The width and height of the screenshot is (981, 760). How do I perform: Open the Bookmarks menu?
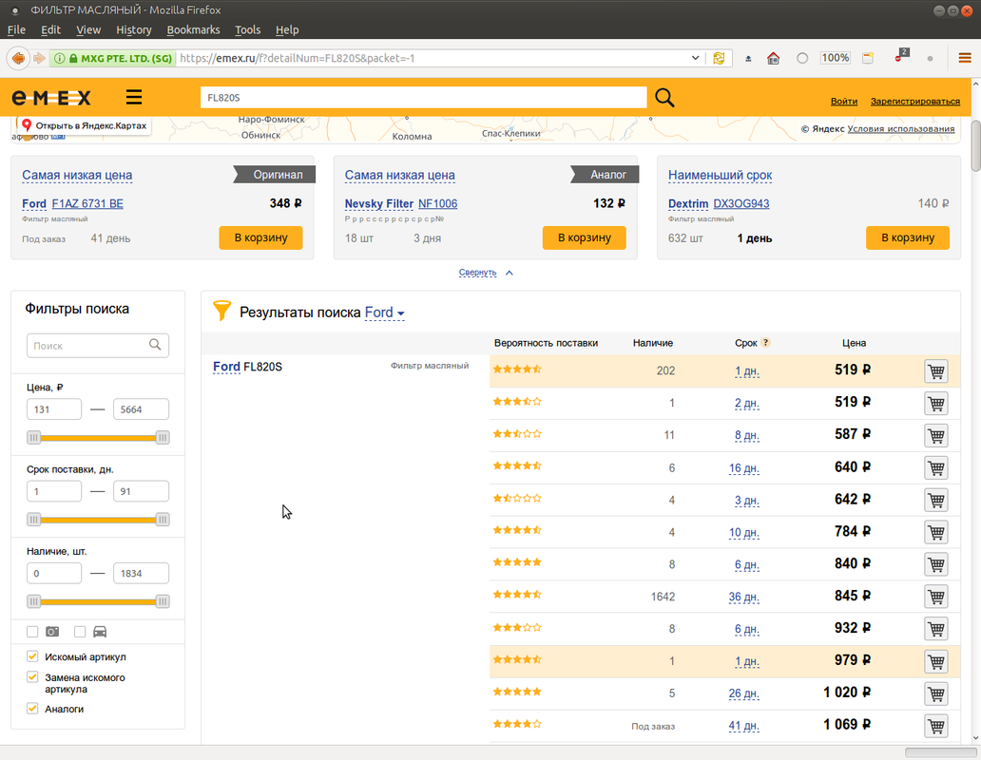coord(193,30)
